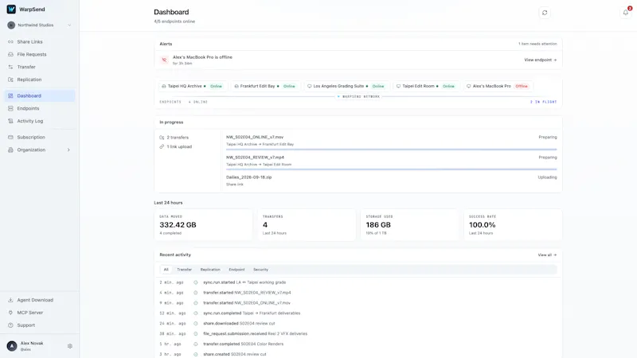Click the File Requests inbox icon
Viewport: 637px width, 358px height.
pyautogui.click(x=10, y=54)
